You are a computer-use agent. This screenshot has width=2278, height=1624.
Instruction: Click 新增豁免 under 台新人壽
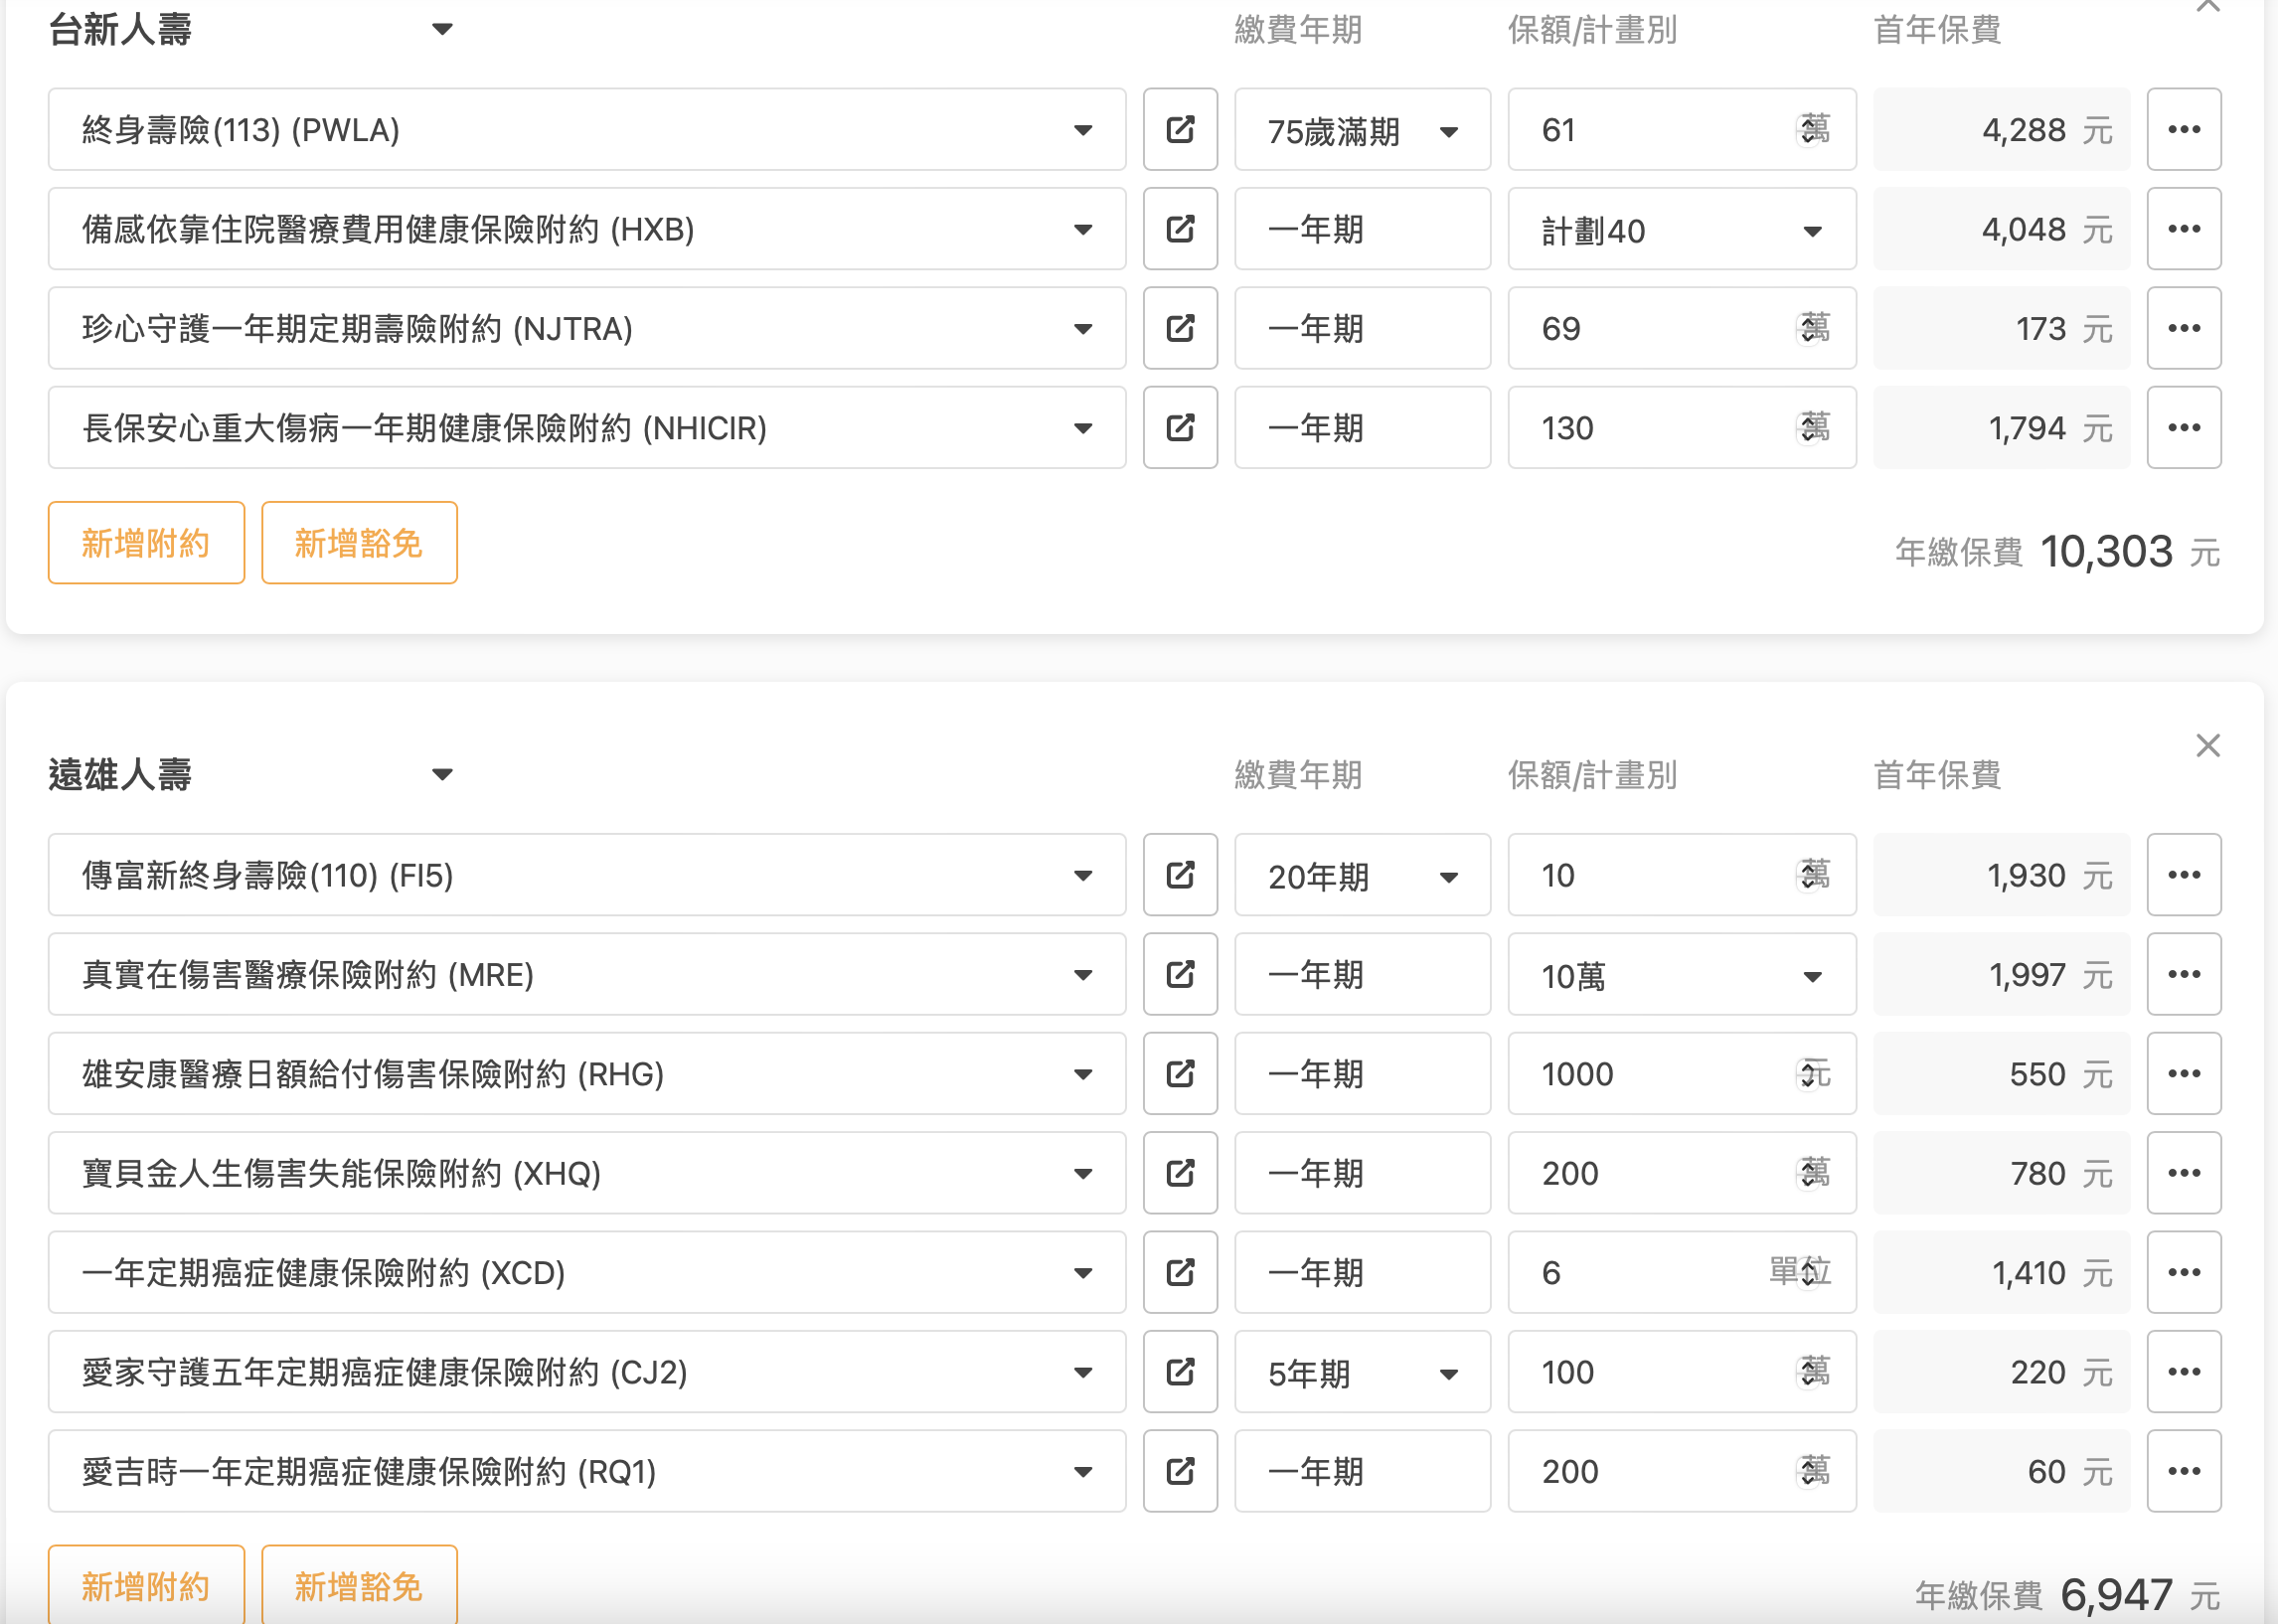pyautogui.click(x=359, y=543)
